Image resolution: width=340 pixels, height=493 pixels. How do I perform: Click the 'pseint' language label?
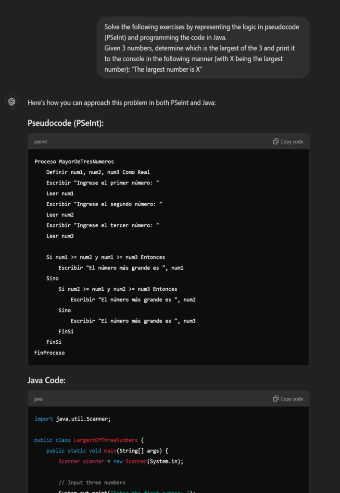tap(40, 142)
